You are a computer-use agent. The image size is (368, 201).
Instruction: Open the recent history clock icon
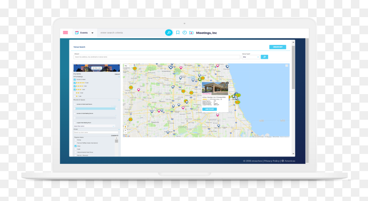tap(184, 33)
